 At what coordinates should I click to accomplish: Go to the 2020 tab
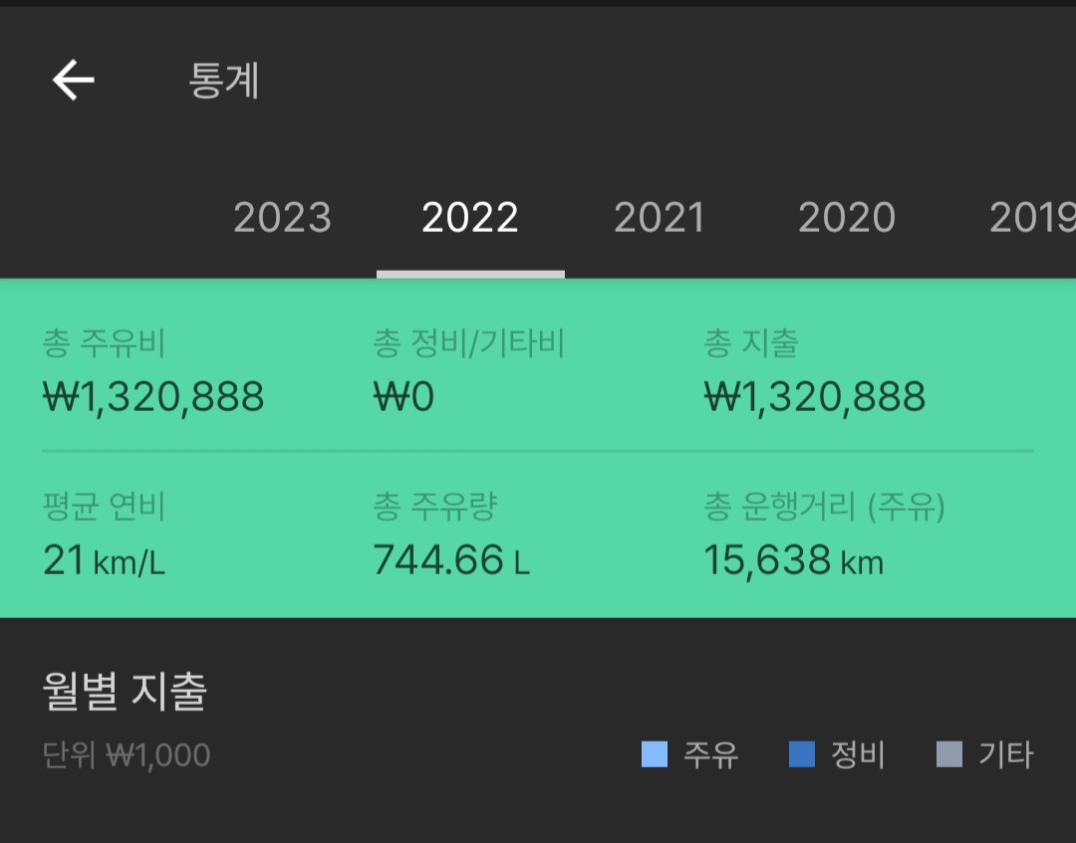coord(847,218)
